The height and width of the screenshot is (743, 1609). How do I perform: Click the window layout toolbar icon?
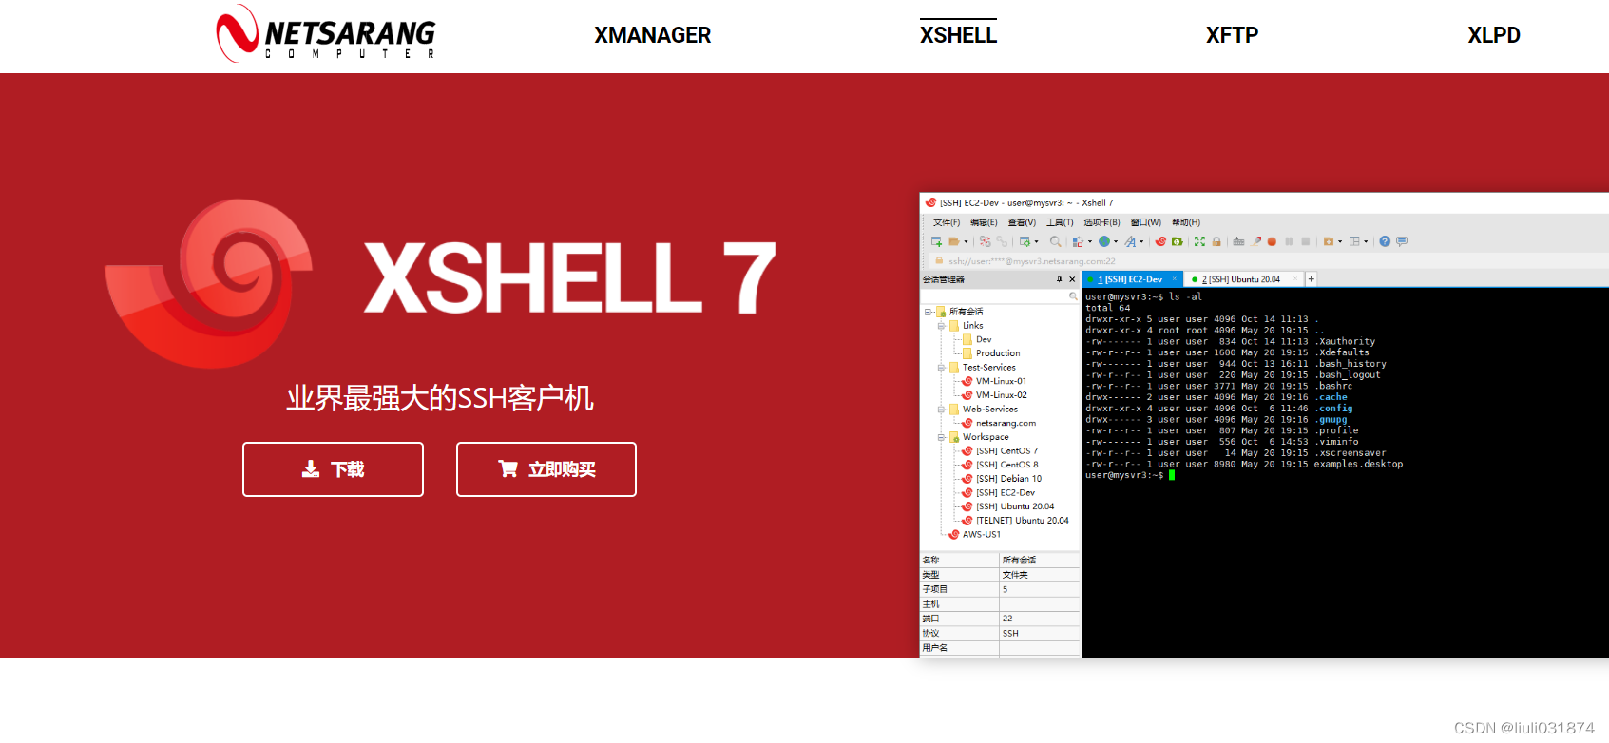click(x=1354, y=241)
